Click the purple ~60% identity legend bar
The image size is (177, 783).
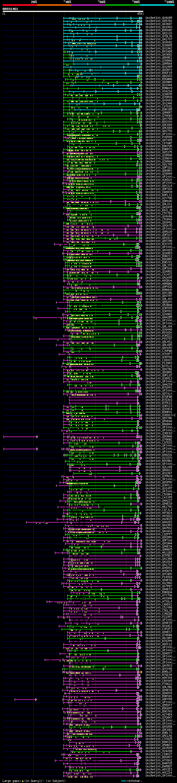pyautogui.click(x=88, y=5)
